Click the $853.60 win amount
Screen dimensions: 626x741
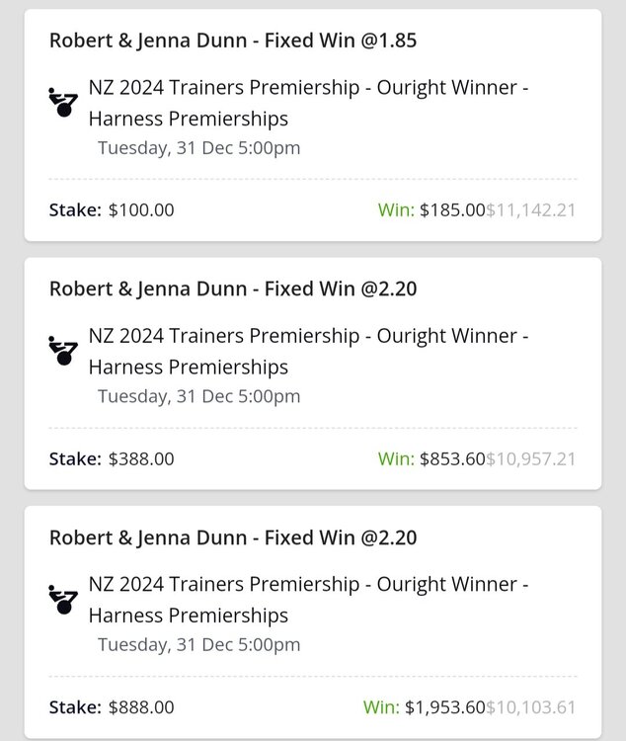pos(452,458)
